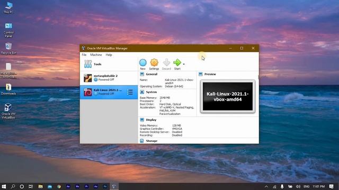Click the System chip icon

click(142, 92)
